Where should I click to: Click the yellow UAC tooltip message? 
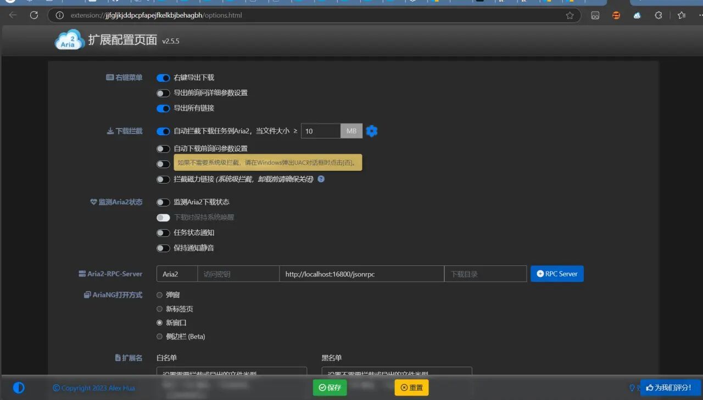click(268, 163)
